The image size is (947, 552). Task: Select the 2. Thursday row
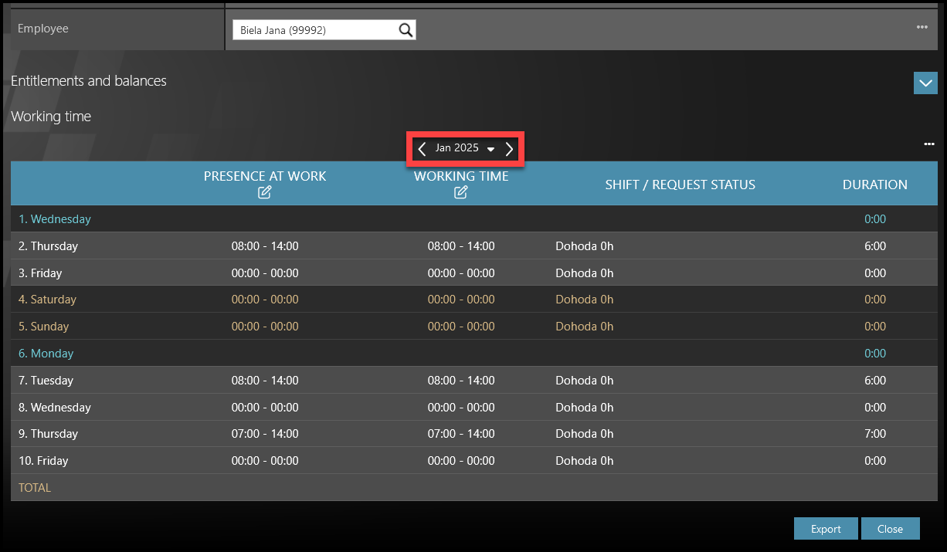point(49,246)
